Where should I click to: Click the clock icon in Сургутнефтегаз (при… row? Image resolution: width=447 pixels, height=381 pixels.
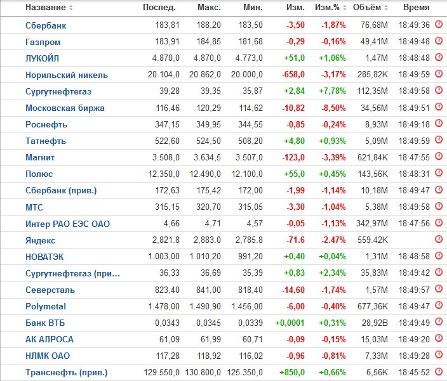[439, 272]
